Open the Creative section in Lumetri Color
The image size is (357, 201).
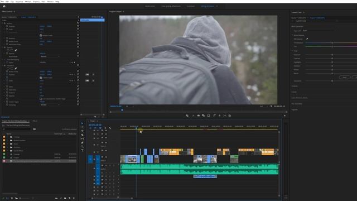point(295,86)
